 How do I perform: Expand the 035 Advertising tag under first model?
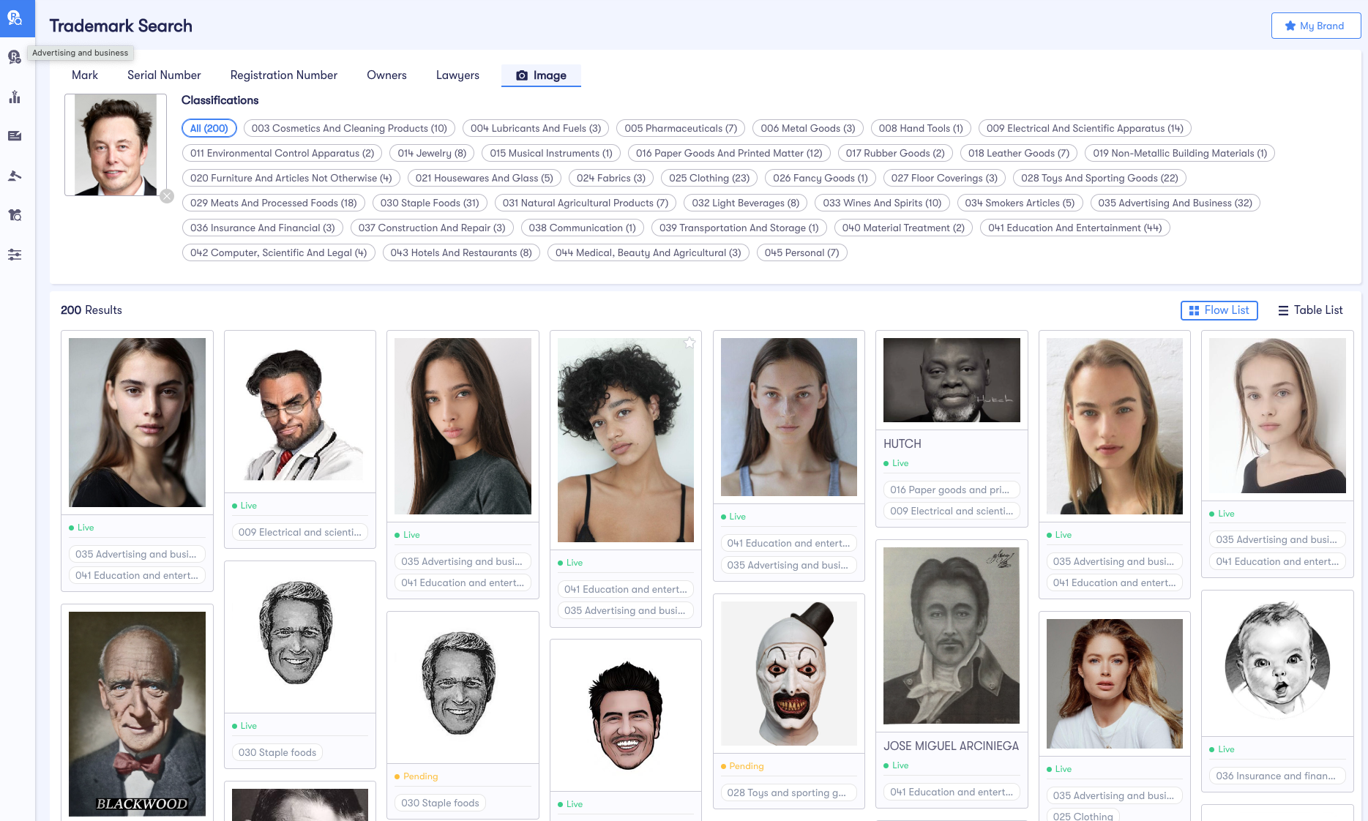pos(136,554)
